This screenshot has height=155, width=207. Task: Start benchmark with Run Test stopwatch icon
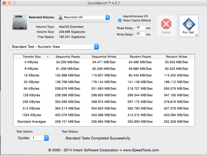click(x=189, y=24)
